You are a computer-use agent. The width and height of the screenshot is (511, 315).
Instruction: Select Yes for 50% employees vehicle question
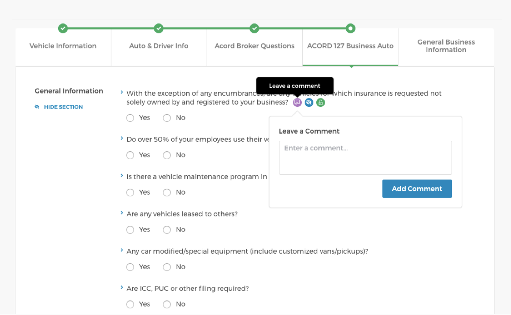pos(130,155)
